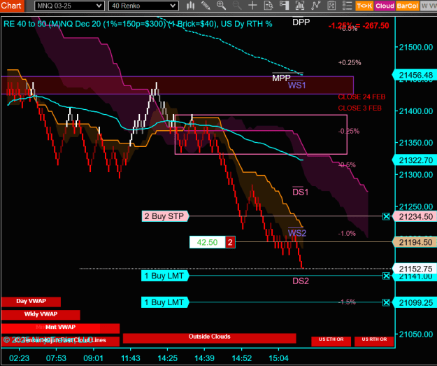Click the upper 1 Buy LMT order label

tap(165, 276)
